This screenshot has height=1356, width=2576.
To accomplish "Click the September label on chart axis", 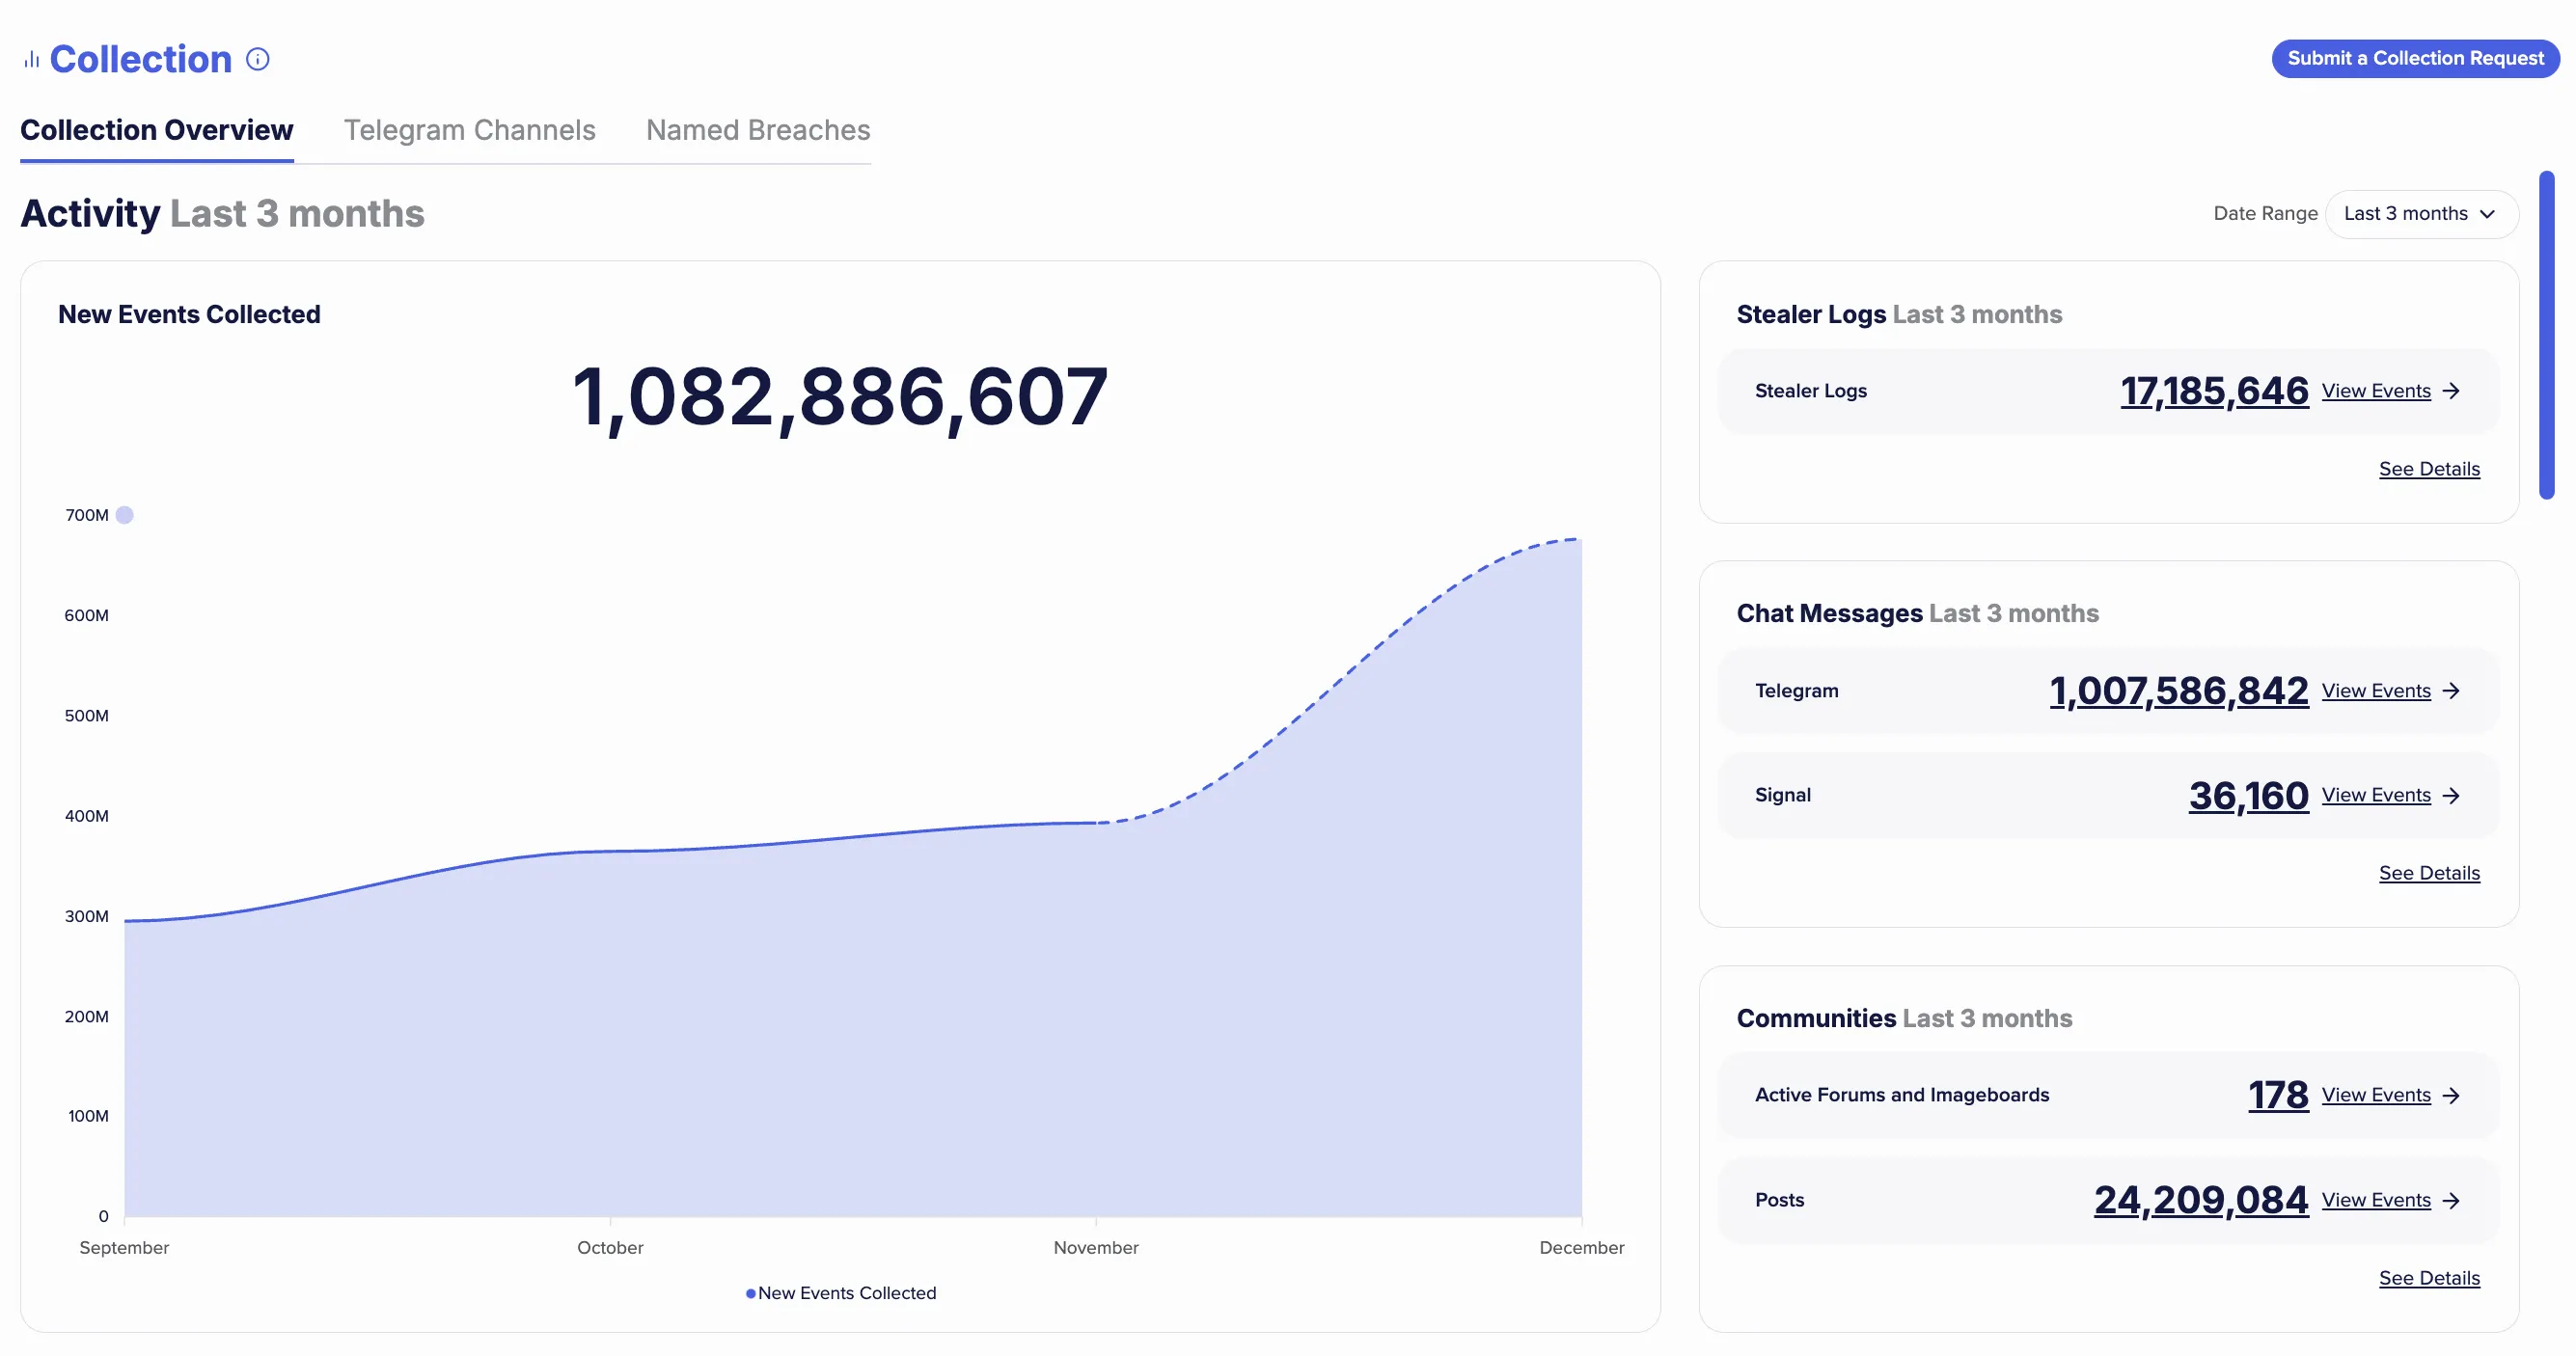I will click(x=124, y=1248).
